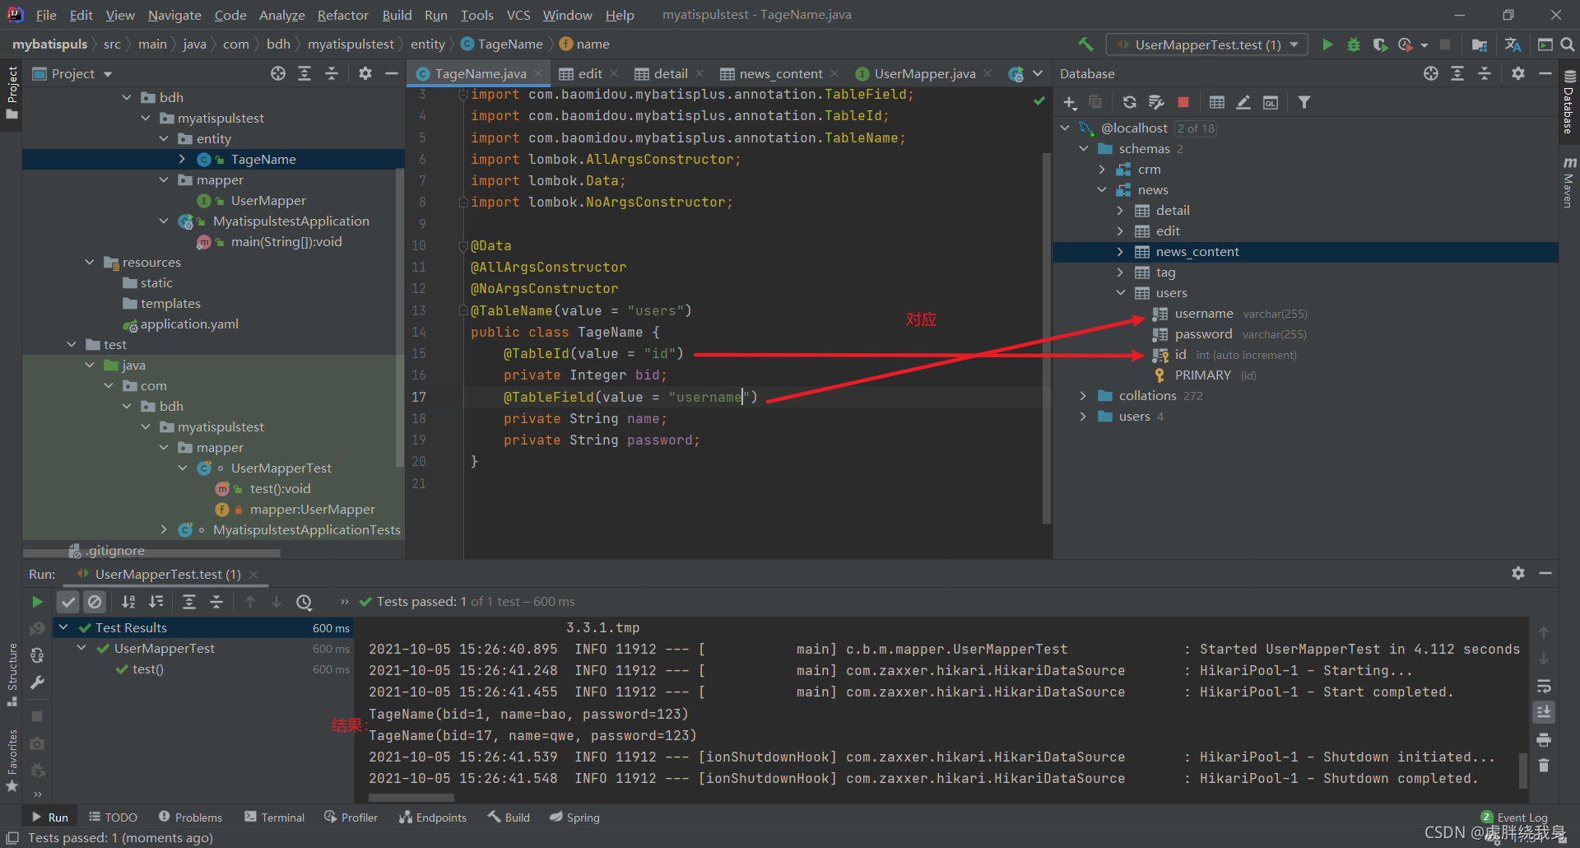Image resolution: width=1580 pixels, height=848 pixels.
Task: Open Project panel settings gear
Action: tap(365, 73)
